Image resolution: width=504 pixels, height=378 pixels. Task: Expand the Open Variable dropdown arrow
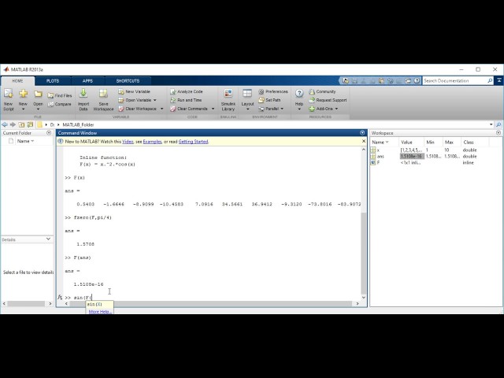click(155, 100)
